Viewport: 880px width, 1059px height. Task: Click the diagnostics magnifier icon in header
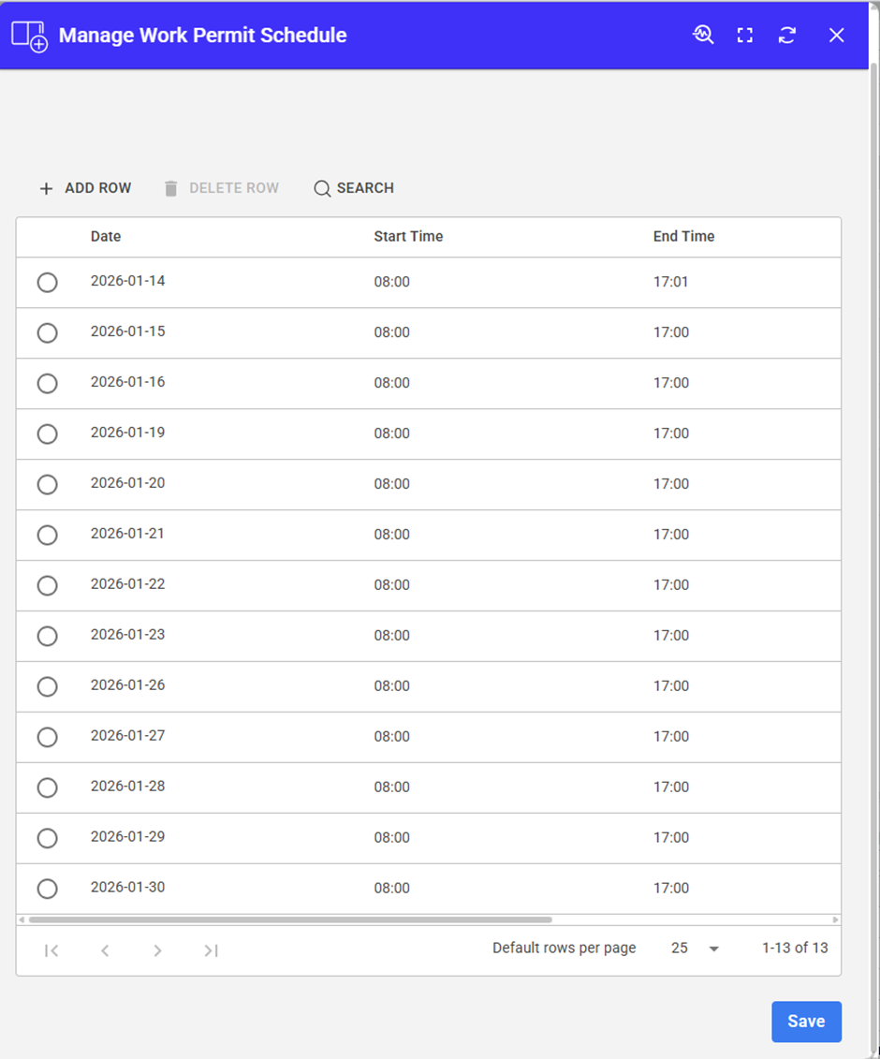[x=703, y=35]
